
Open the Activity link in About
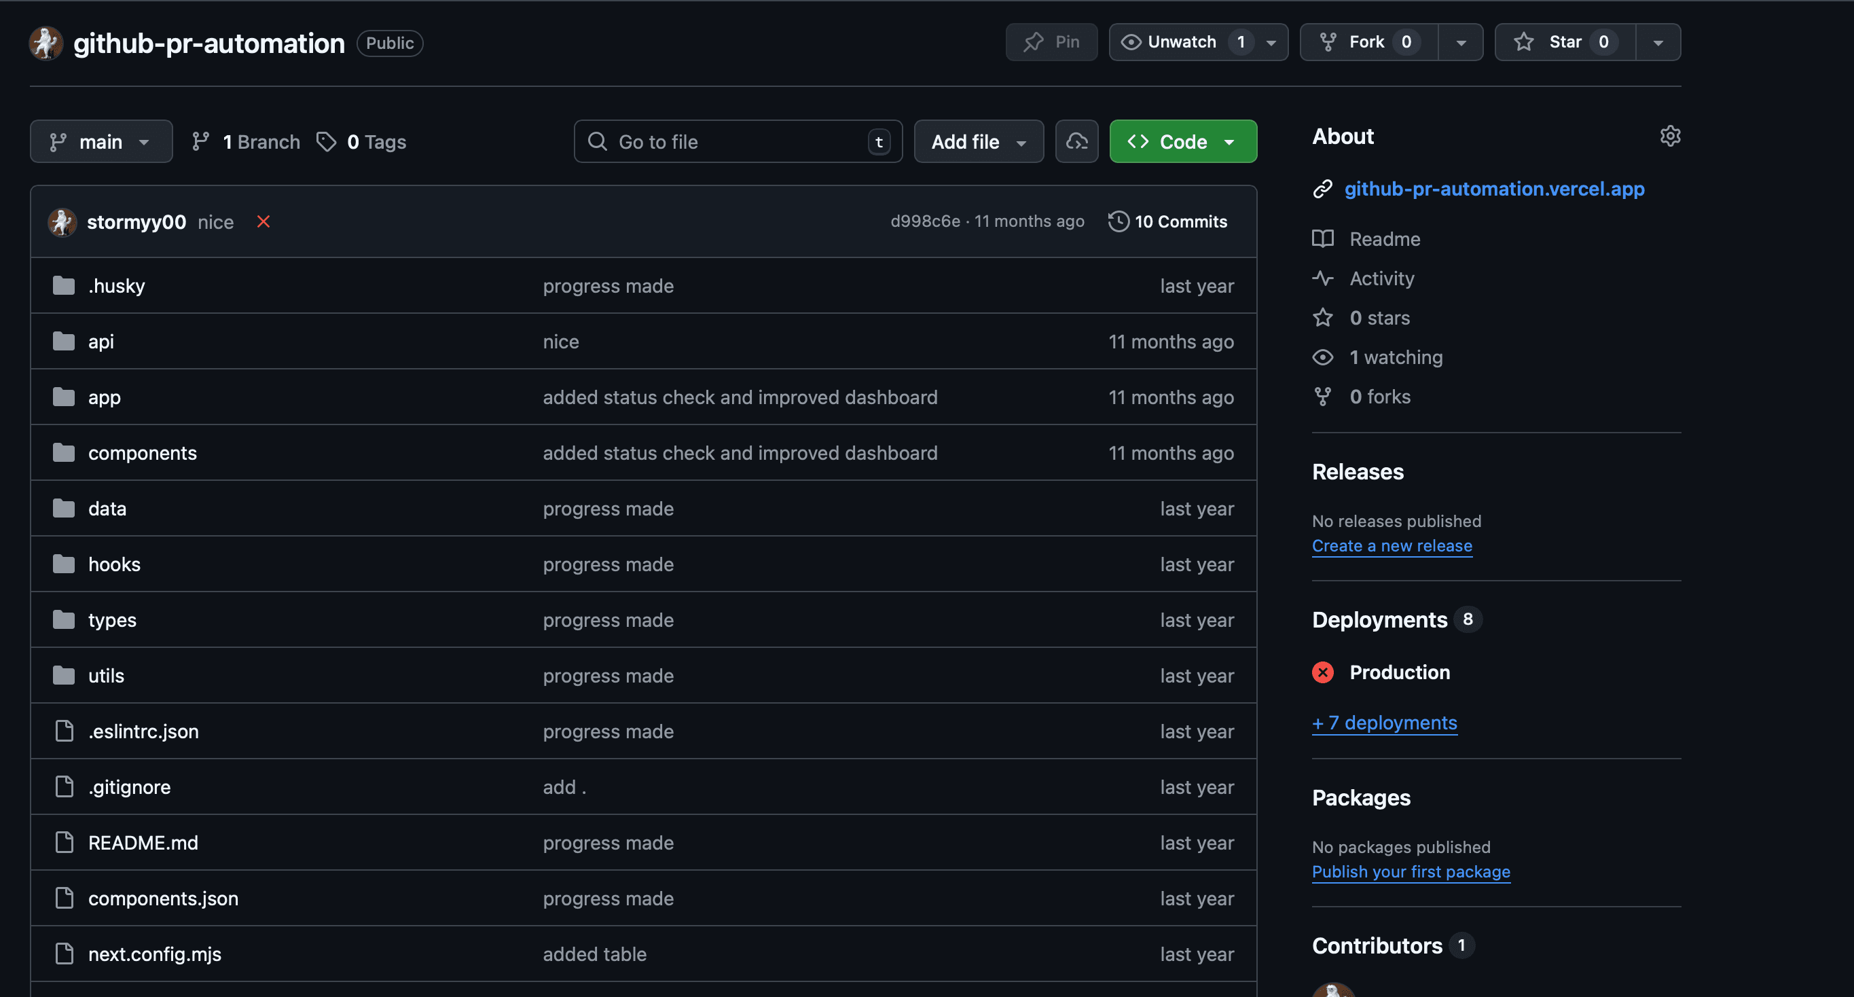pos(1382,278)
